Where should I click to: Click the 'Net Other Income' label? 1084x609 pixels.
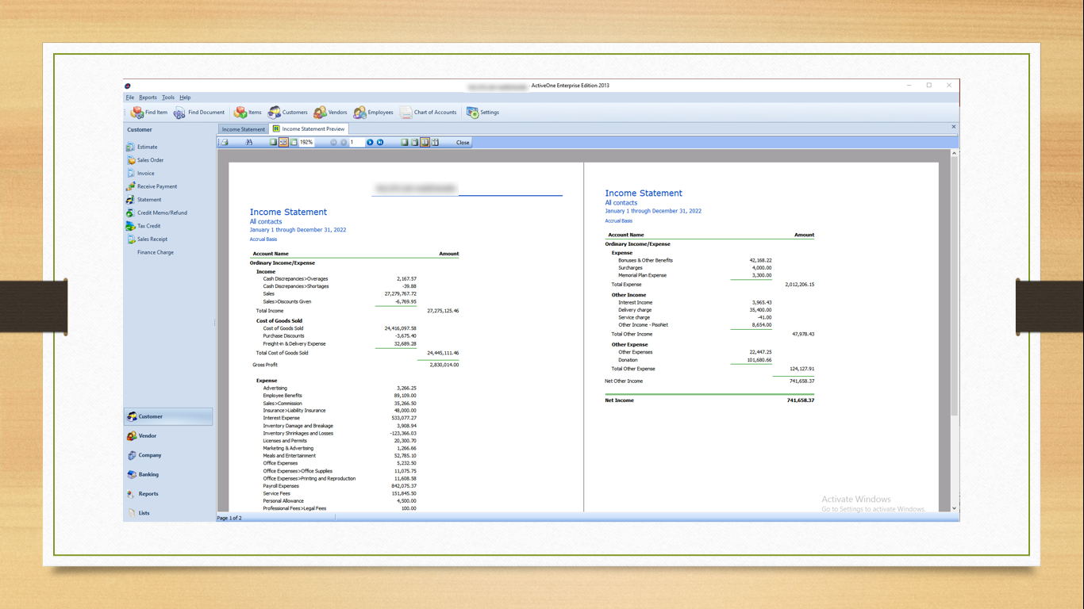[x=624, y=381]
